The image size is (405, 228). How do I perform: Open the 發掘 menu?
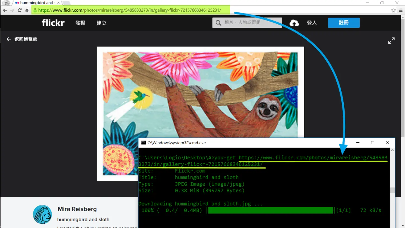point(80,23)
